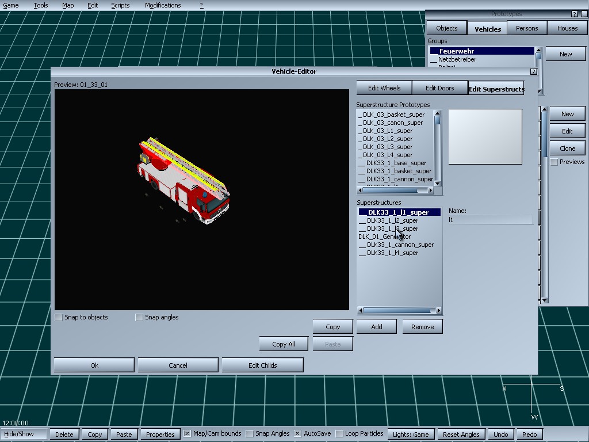Toggle the Previews checkbox
The width and height of the screenshot is (589, 442).
(554, 162)
